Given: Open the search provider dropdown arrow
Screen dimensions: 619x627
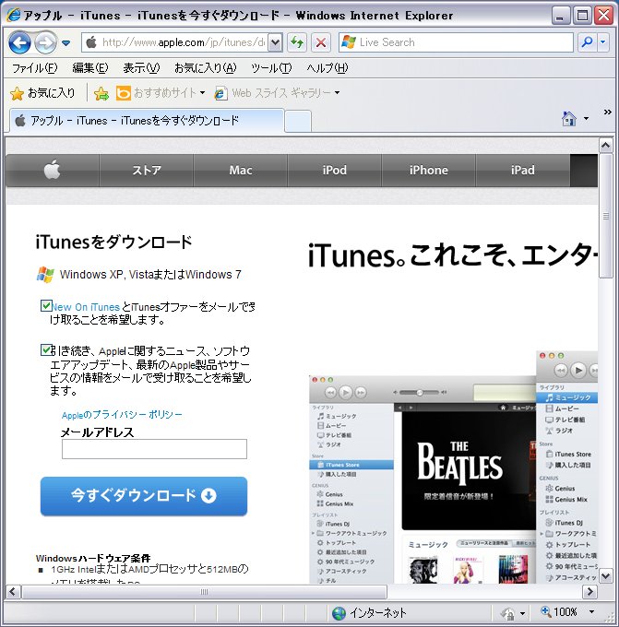Looking at the screenshot, I should click(603, 42).
